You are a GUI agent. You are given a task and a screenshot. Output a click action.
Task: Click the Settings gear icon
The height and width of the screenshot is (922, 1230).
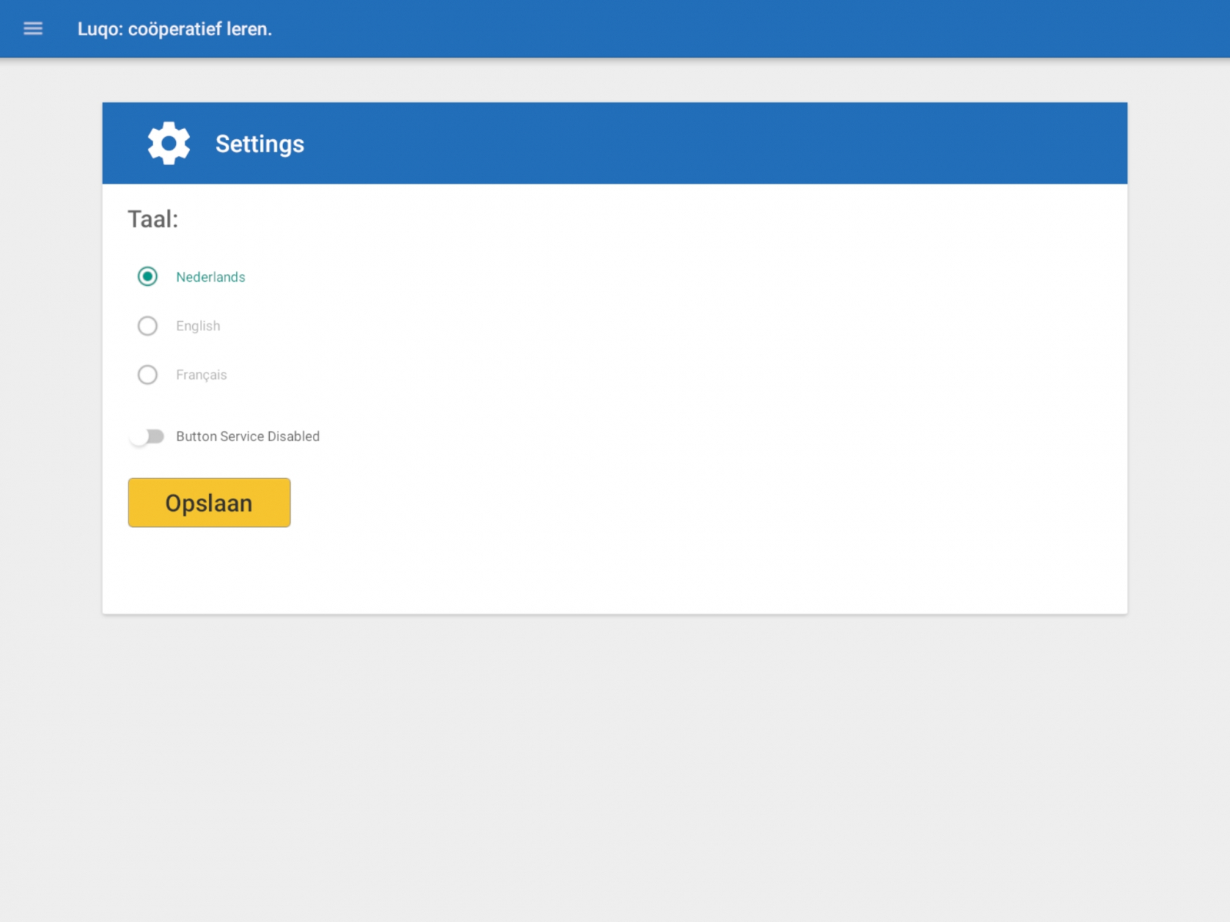point(168,143)
